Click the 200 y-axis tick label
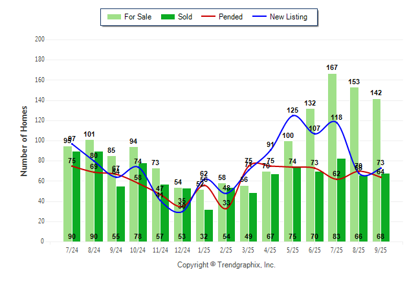Viewport: 418px width, 281px height. pyautogui.click(x=39, y=39)
